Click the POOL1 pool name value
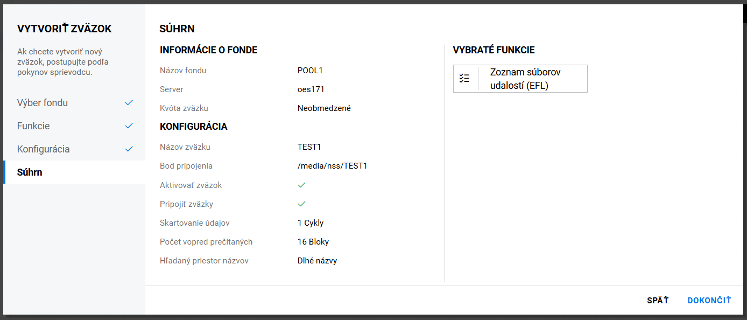This screenshot has width=747, height=320. pos(310,71)
